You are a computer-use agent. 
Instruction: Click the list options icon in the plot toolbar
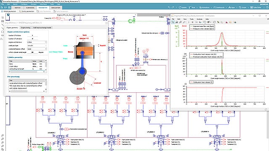pyautogui.click(x=209, y=22)
